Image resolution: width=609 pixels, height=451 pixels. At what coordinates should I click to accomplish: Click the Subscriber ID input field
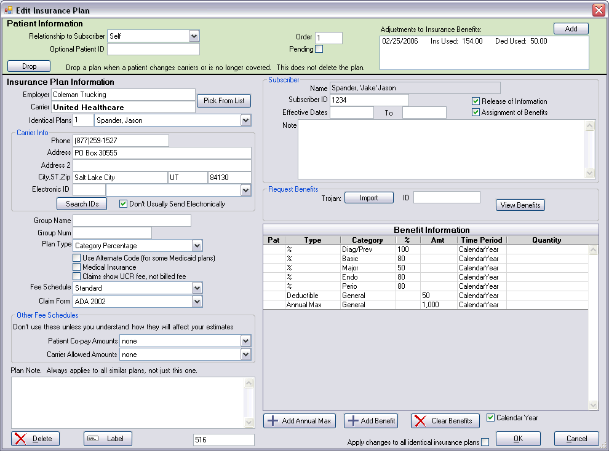point(369,100)
